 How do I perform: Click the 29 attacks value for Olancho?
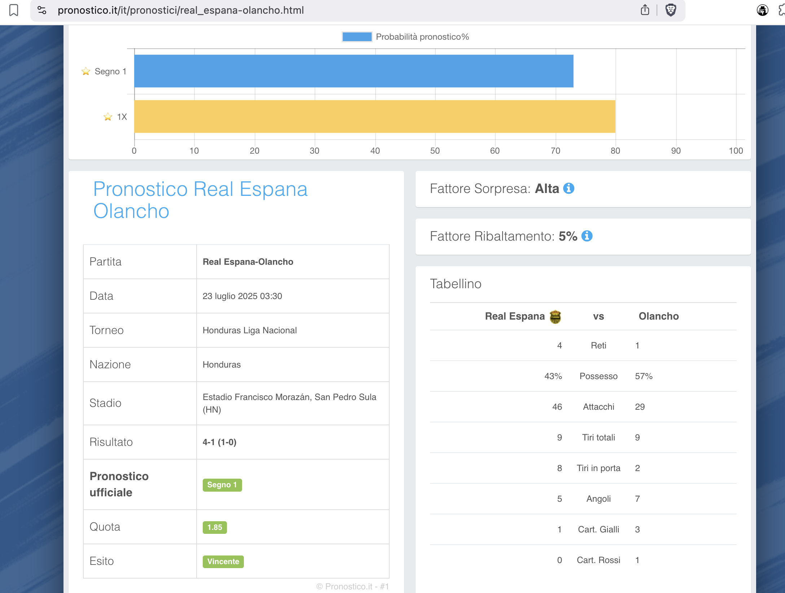(640, 407)
